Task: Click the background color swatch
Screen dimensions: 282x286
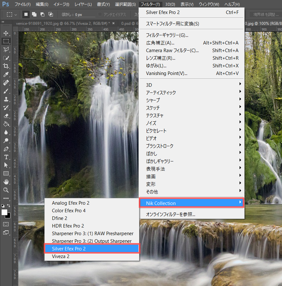Action: pos(8,216)
